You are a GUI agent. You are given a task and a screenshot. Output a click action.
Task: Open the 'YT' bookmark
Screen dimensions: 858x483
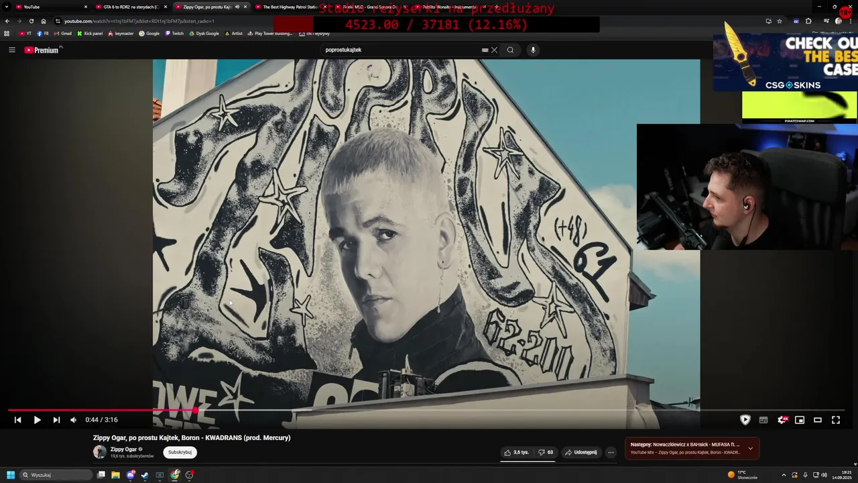pos(25,34)
